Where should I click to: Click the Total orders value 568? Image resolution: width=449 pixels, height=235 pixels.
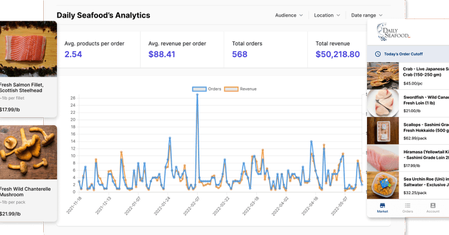click(240, 54)
